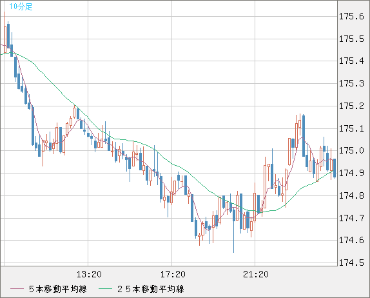
Task: Click the 174.5 price axis label
Action: coord(351,263)
